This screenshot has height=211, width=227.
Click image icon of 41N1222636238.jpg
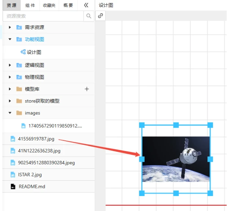tap(13, 151)
